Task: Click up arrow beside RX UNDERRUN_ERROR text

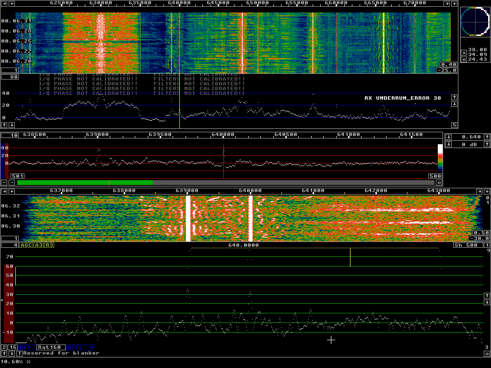Action: tap(454, 97)
